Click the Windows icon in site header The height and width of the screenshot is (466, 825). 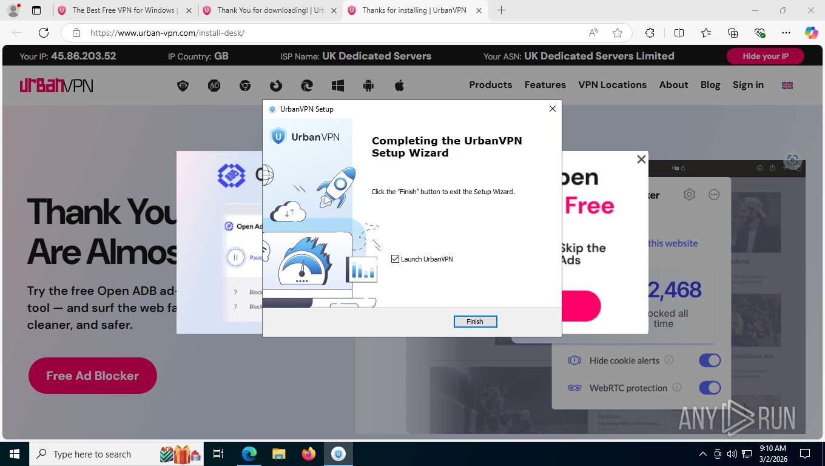tap(338, 86)
